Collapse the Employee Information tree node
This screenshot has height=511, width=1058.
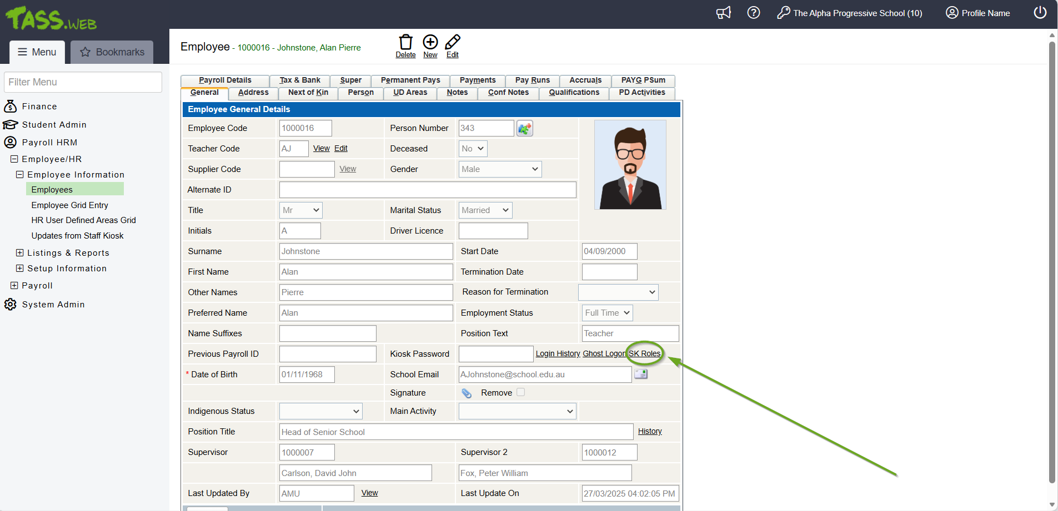[20, 175]
